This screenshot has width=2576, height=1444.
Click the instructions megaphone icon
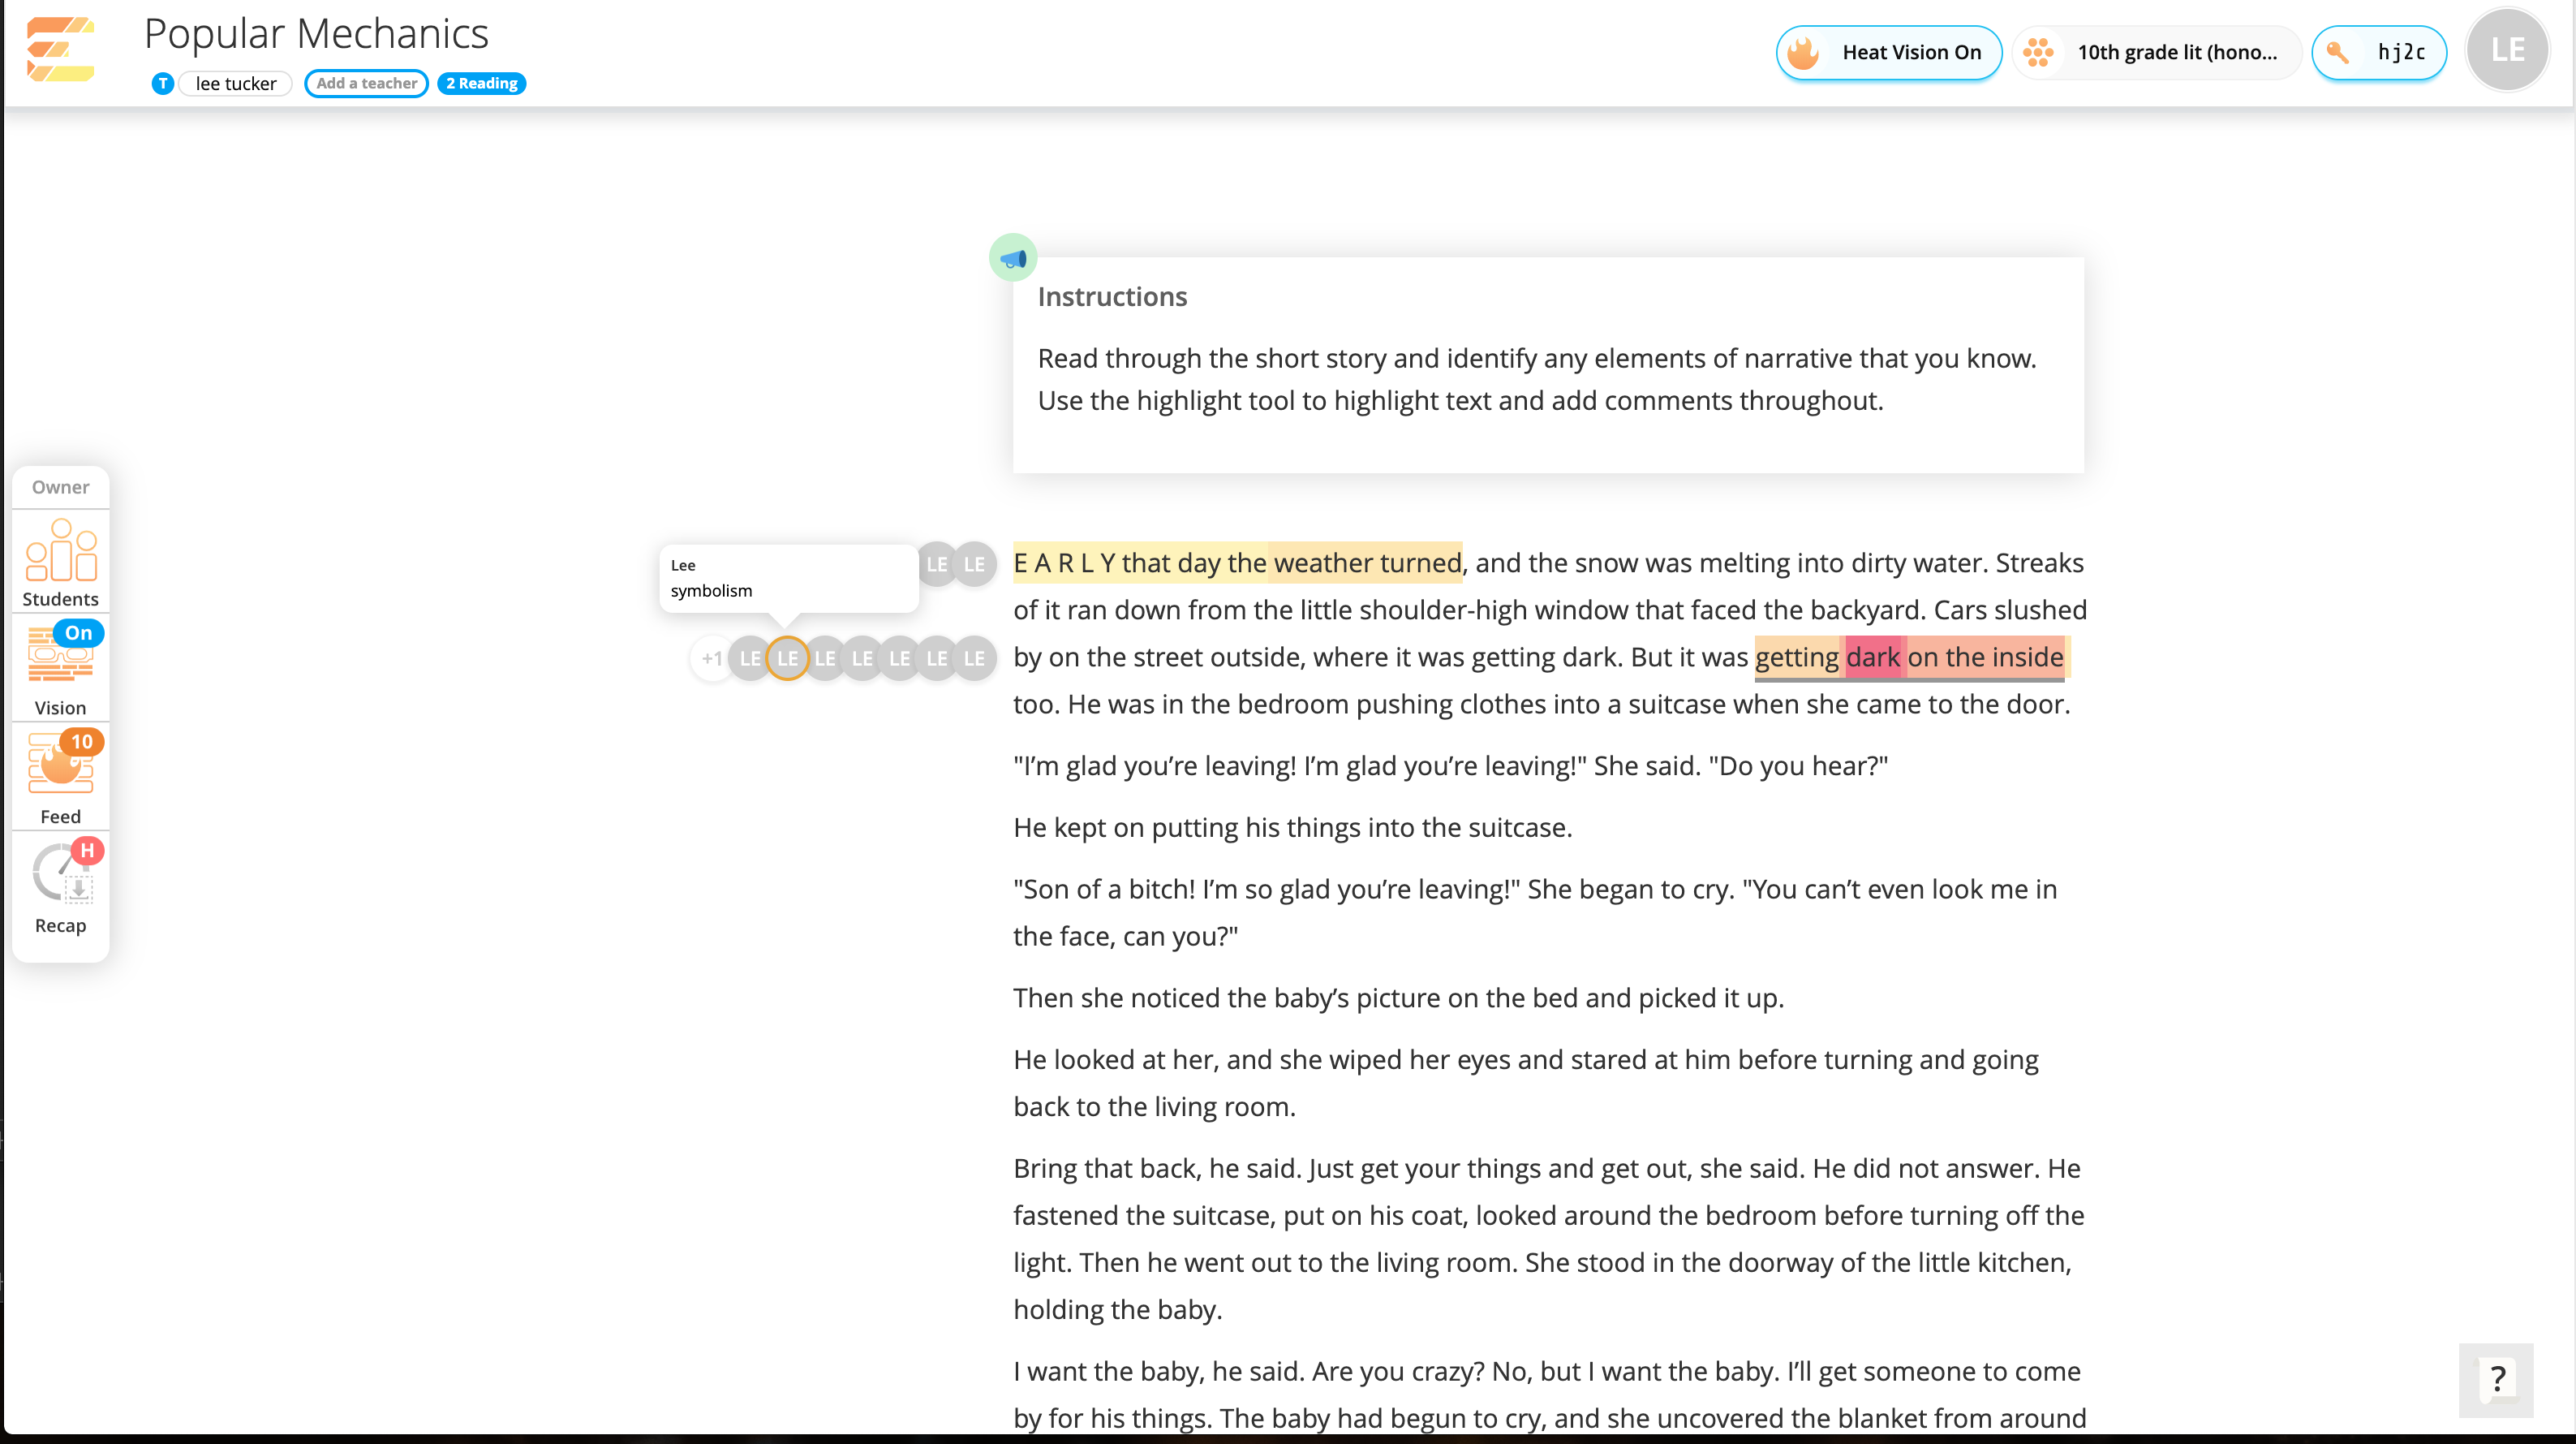point(1012,258)
